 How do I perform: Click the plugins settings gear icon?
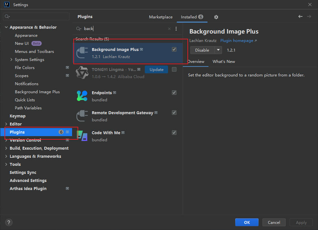216,17
